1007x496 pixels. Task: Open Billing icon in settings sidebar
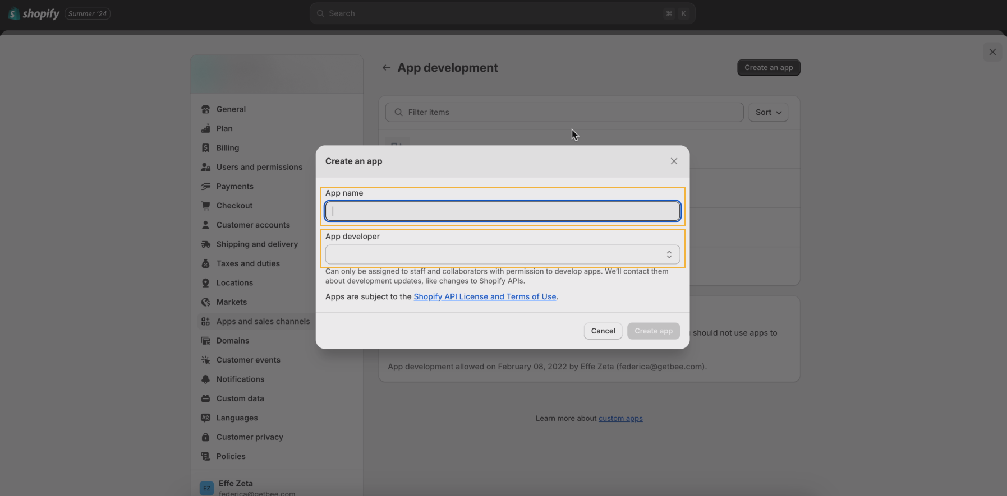(x=205, y=148)
